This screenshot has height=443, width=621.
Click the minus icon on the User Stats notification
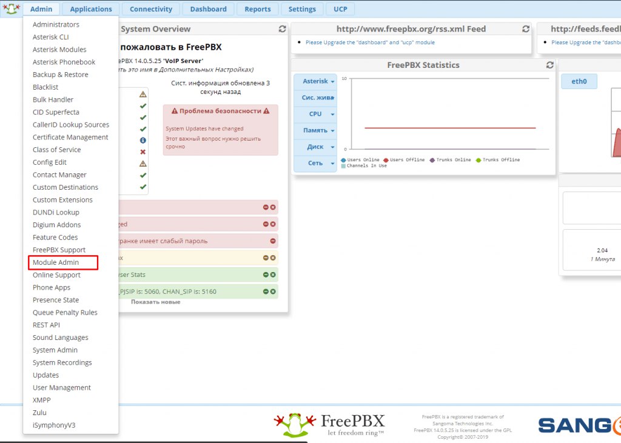[266, 275]
